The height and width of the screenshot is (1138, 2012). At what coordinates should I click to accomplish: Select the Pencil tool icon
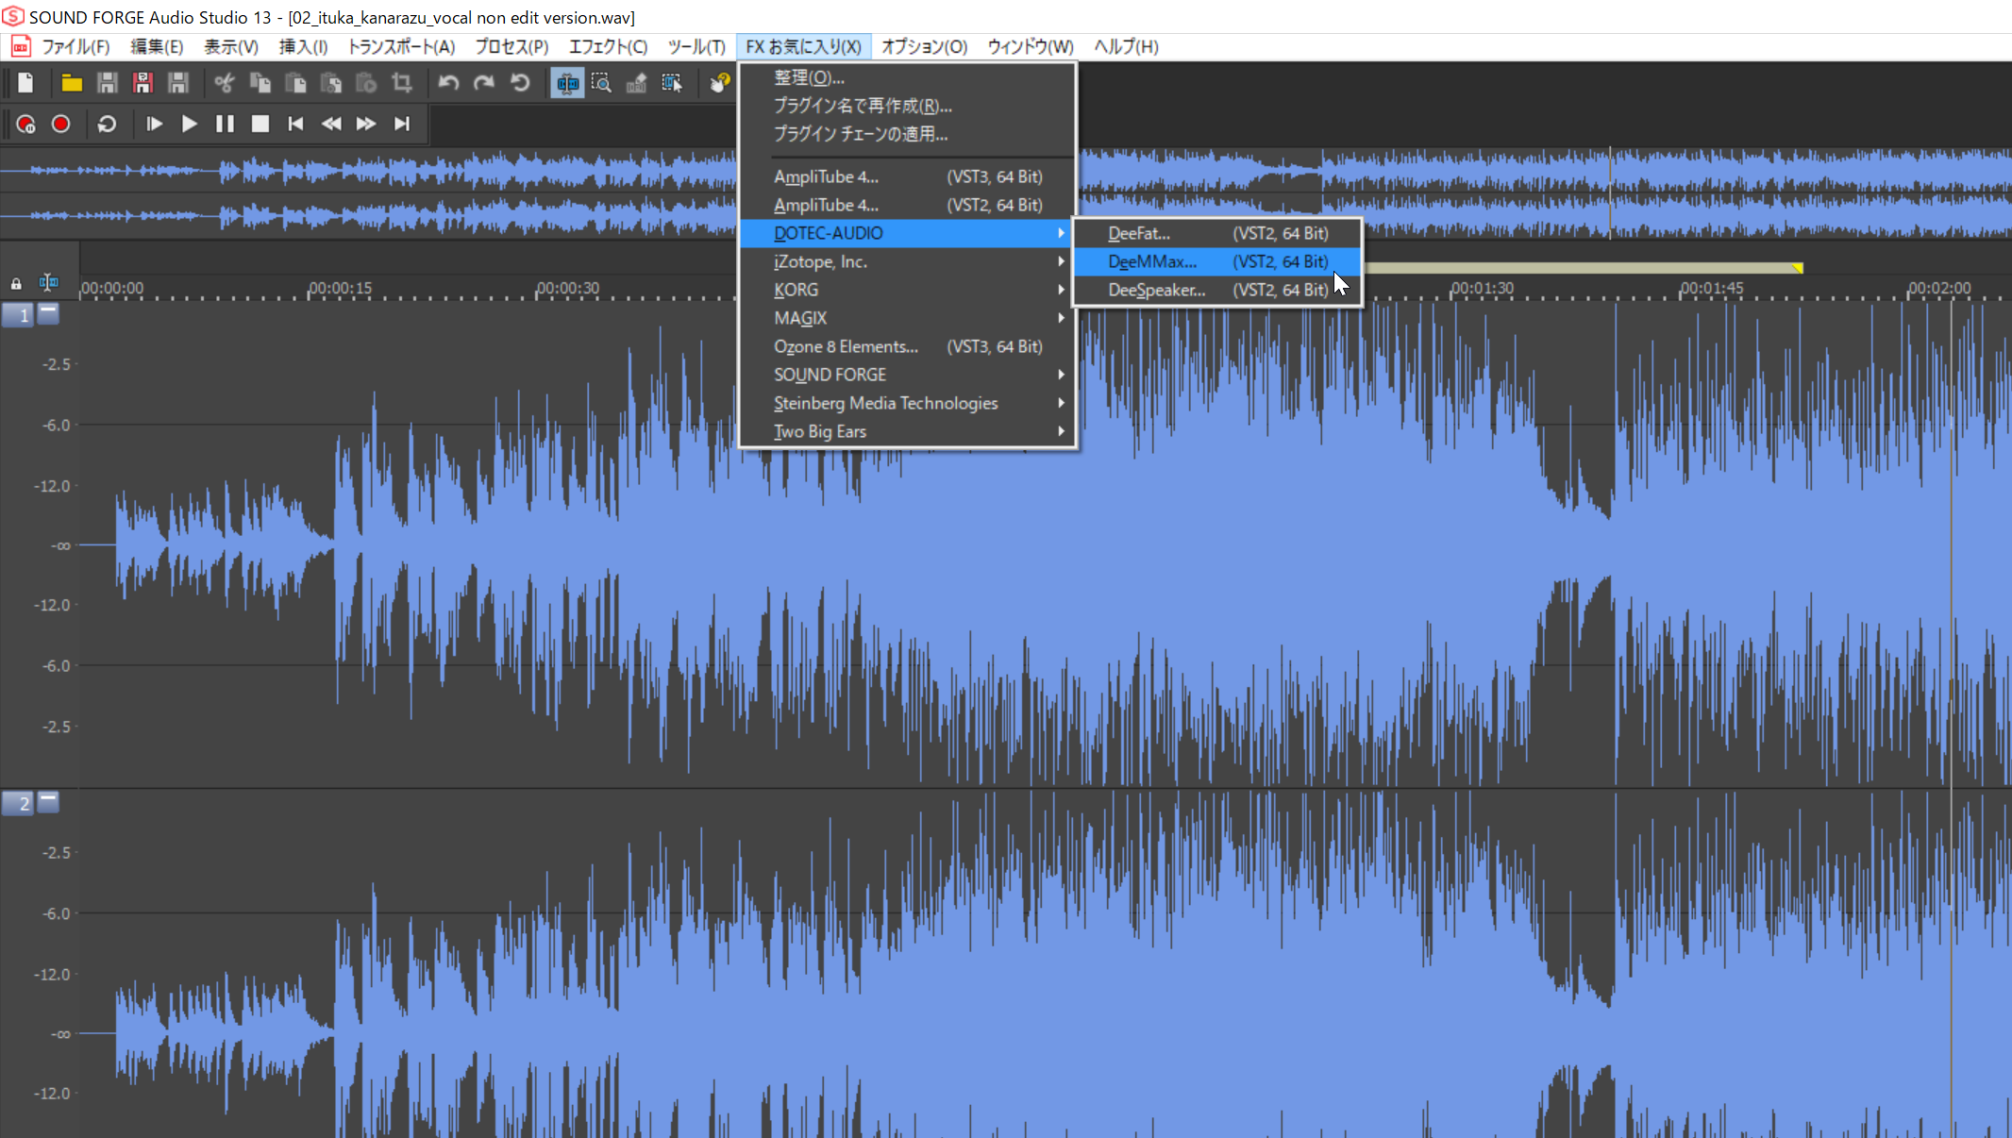[x=637, y=83]
